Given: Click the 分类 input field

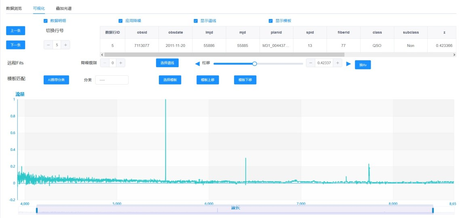Looking at the screenshot, I should click(112, 80).
